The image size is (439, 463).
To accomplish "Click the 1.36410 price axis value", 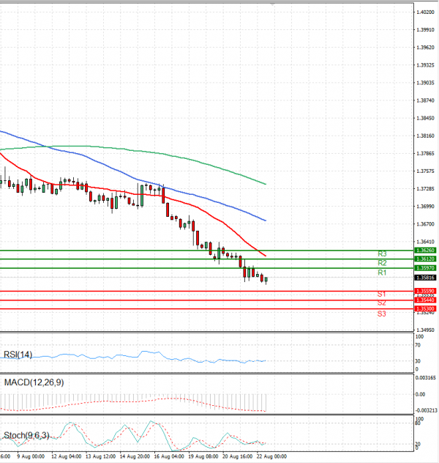I will tap(425, 242).
